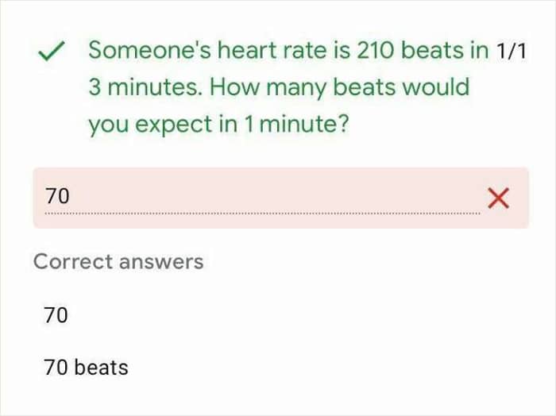556x416 pixels.
Task: Select the 1/1 score indicator
Action: click(512, 52)
